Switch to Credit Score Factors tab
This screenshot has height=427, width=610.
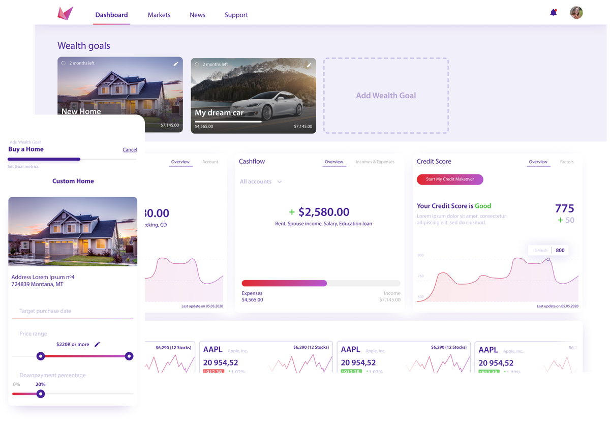[x=567, y=162]
